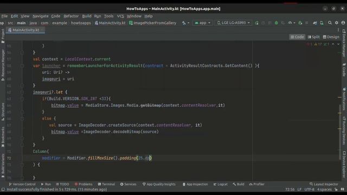This screenshot has width=347, height=195.
Task: Change the 4 spaces indent setting
Action: [324, 189]
